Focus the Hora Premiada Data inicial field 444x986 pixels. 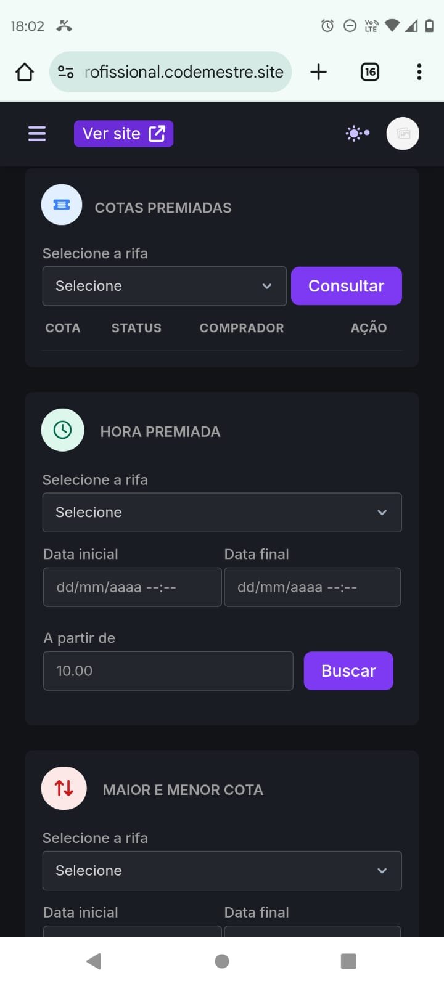click(x=132, y=587)
